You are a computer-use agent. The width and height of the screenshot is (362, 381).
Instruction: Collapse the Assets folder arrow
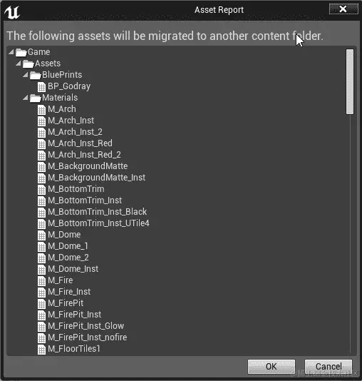point(19,63)
